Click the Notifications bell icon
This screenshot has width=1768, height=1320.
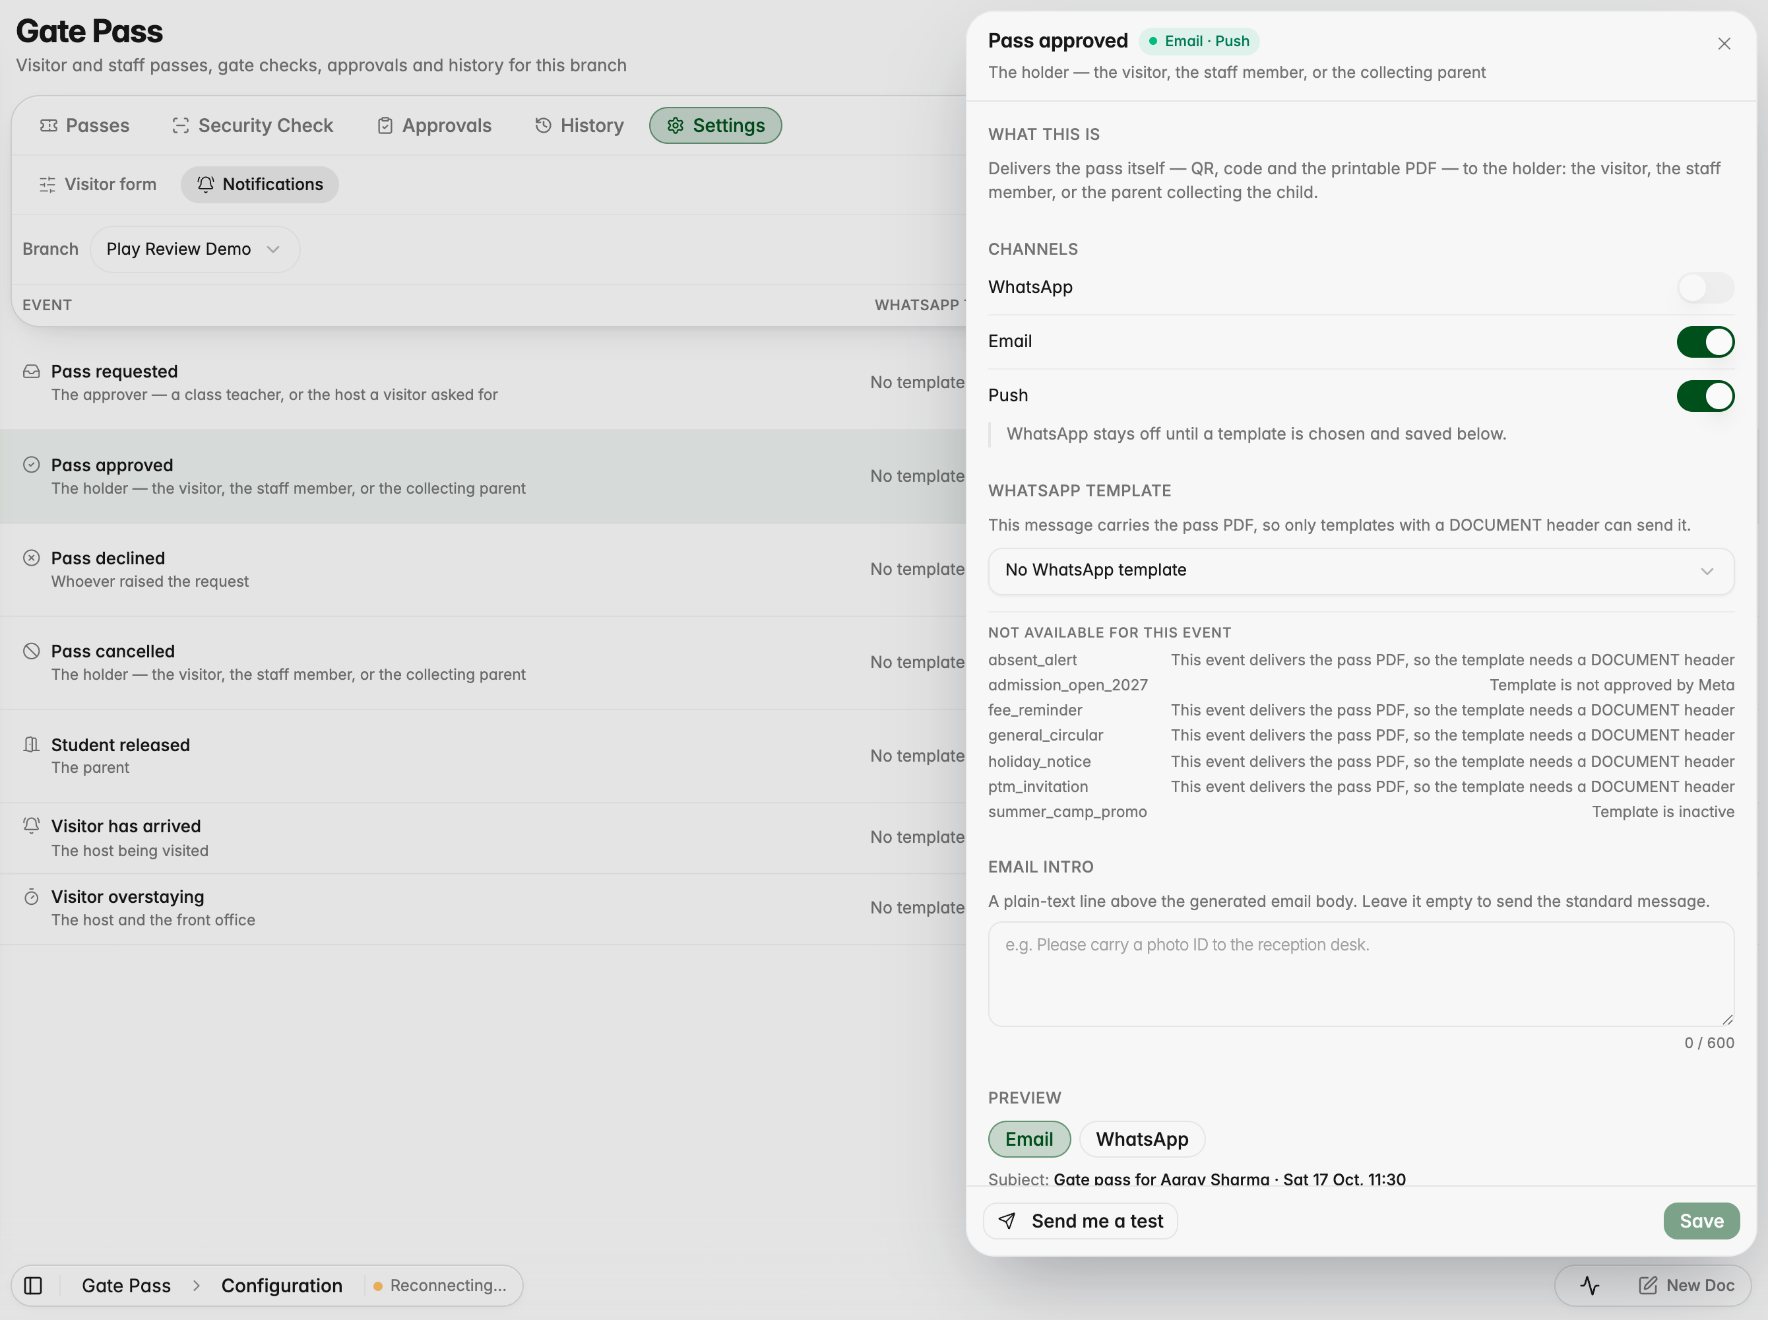coord(205,185)
